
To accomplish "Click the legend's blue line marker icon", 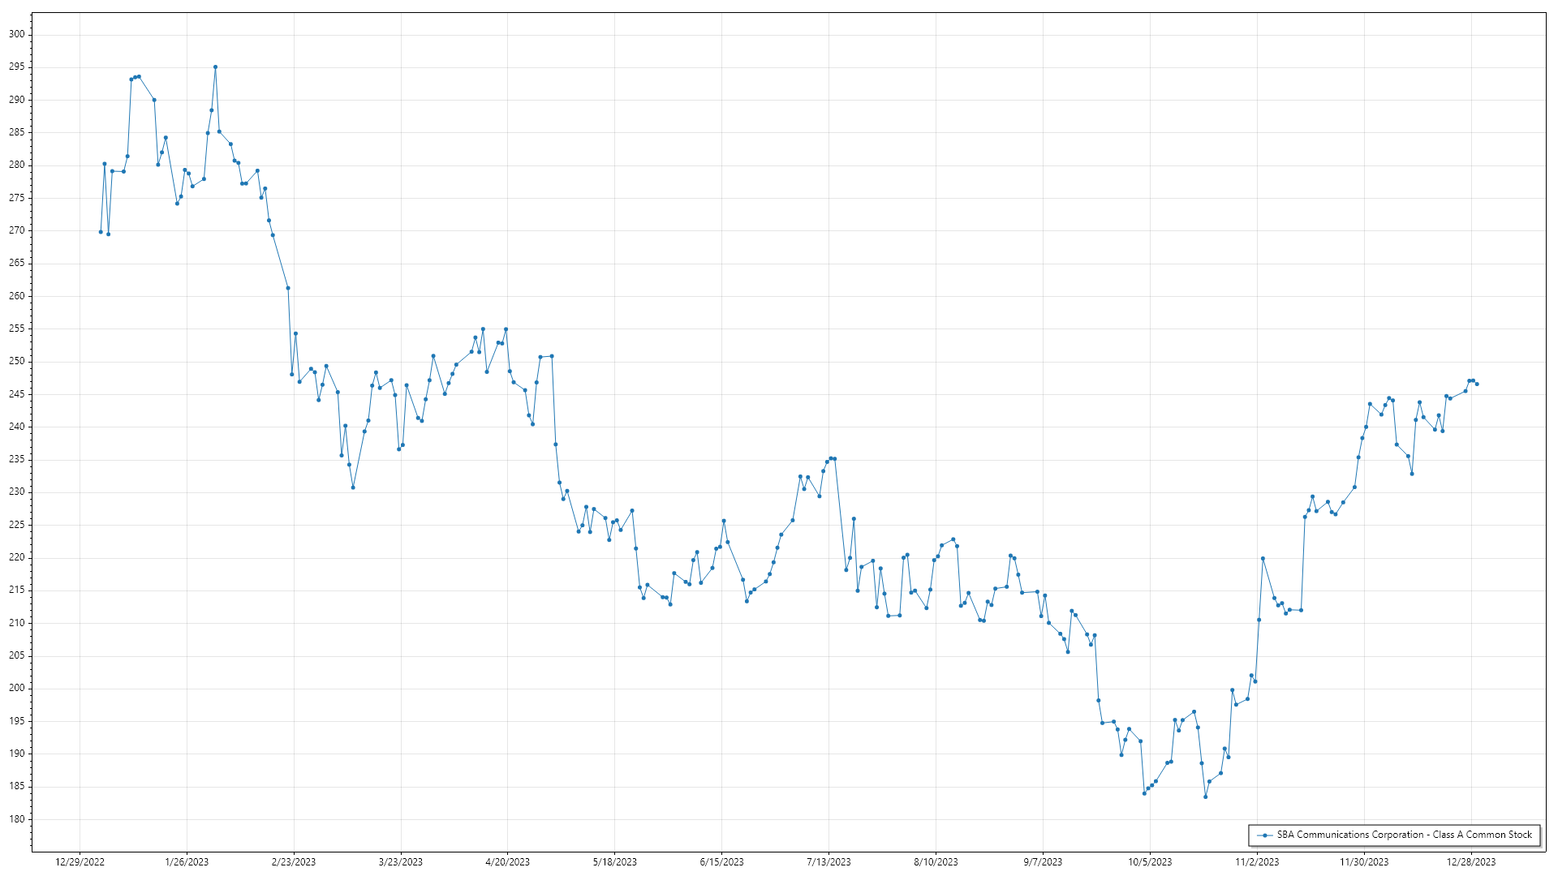I will point(1264,835).
